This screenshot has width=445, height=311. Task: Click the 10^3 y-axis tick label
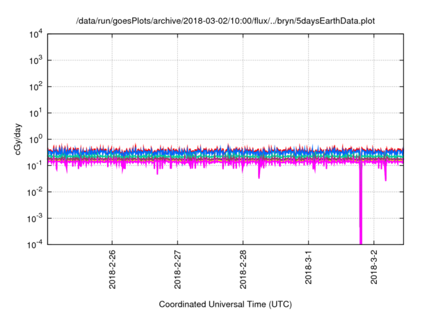(35, 60)
